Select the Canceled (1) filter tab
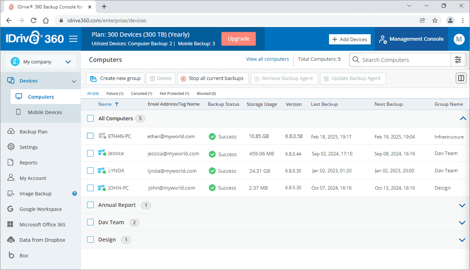This screenshot has height=270, width=470. 141,93
